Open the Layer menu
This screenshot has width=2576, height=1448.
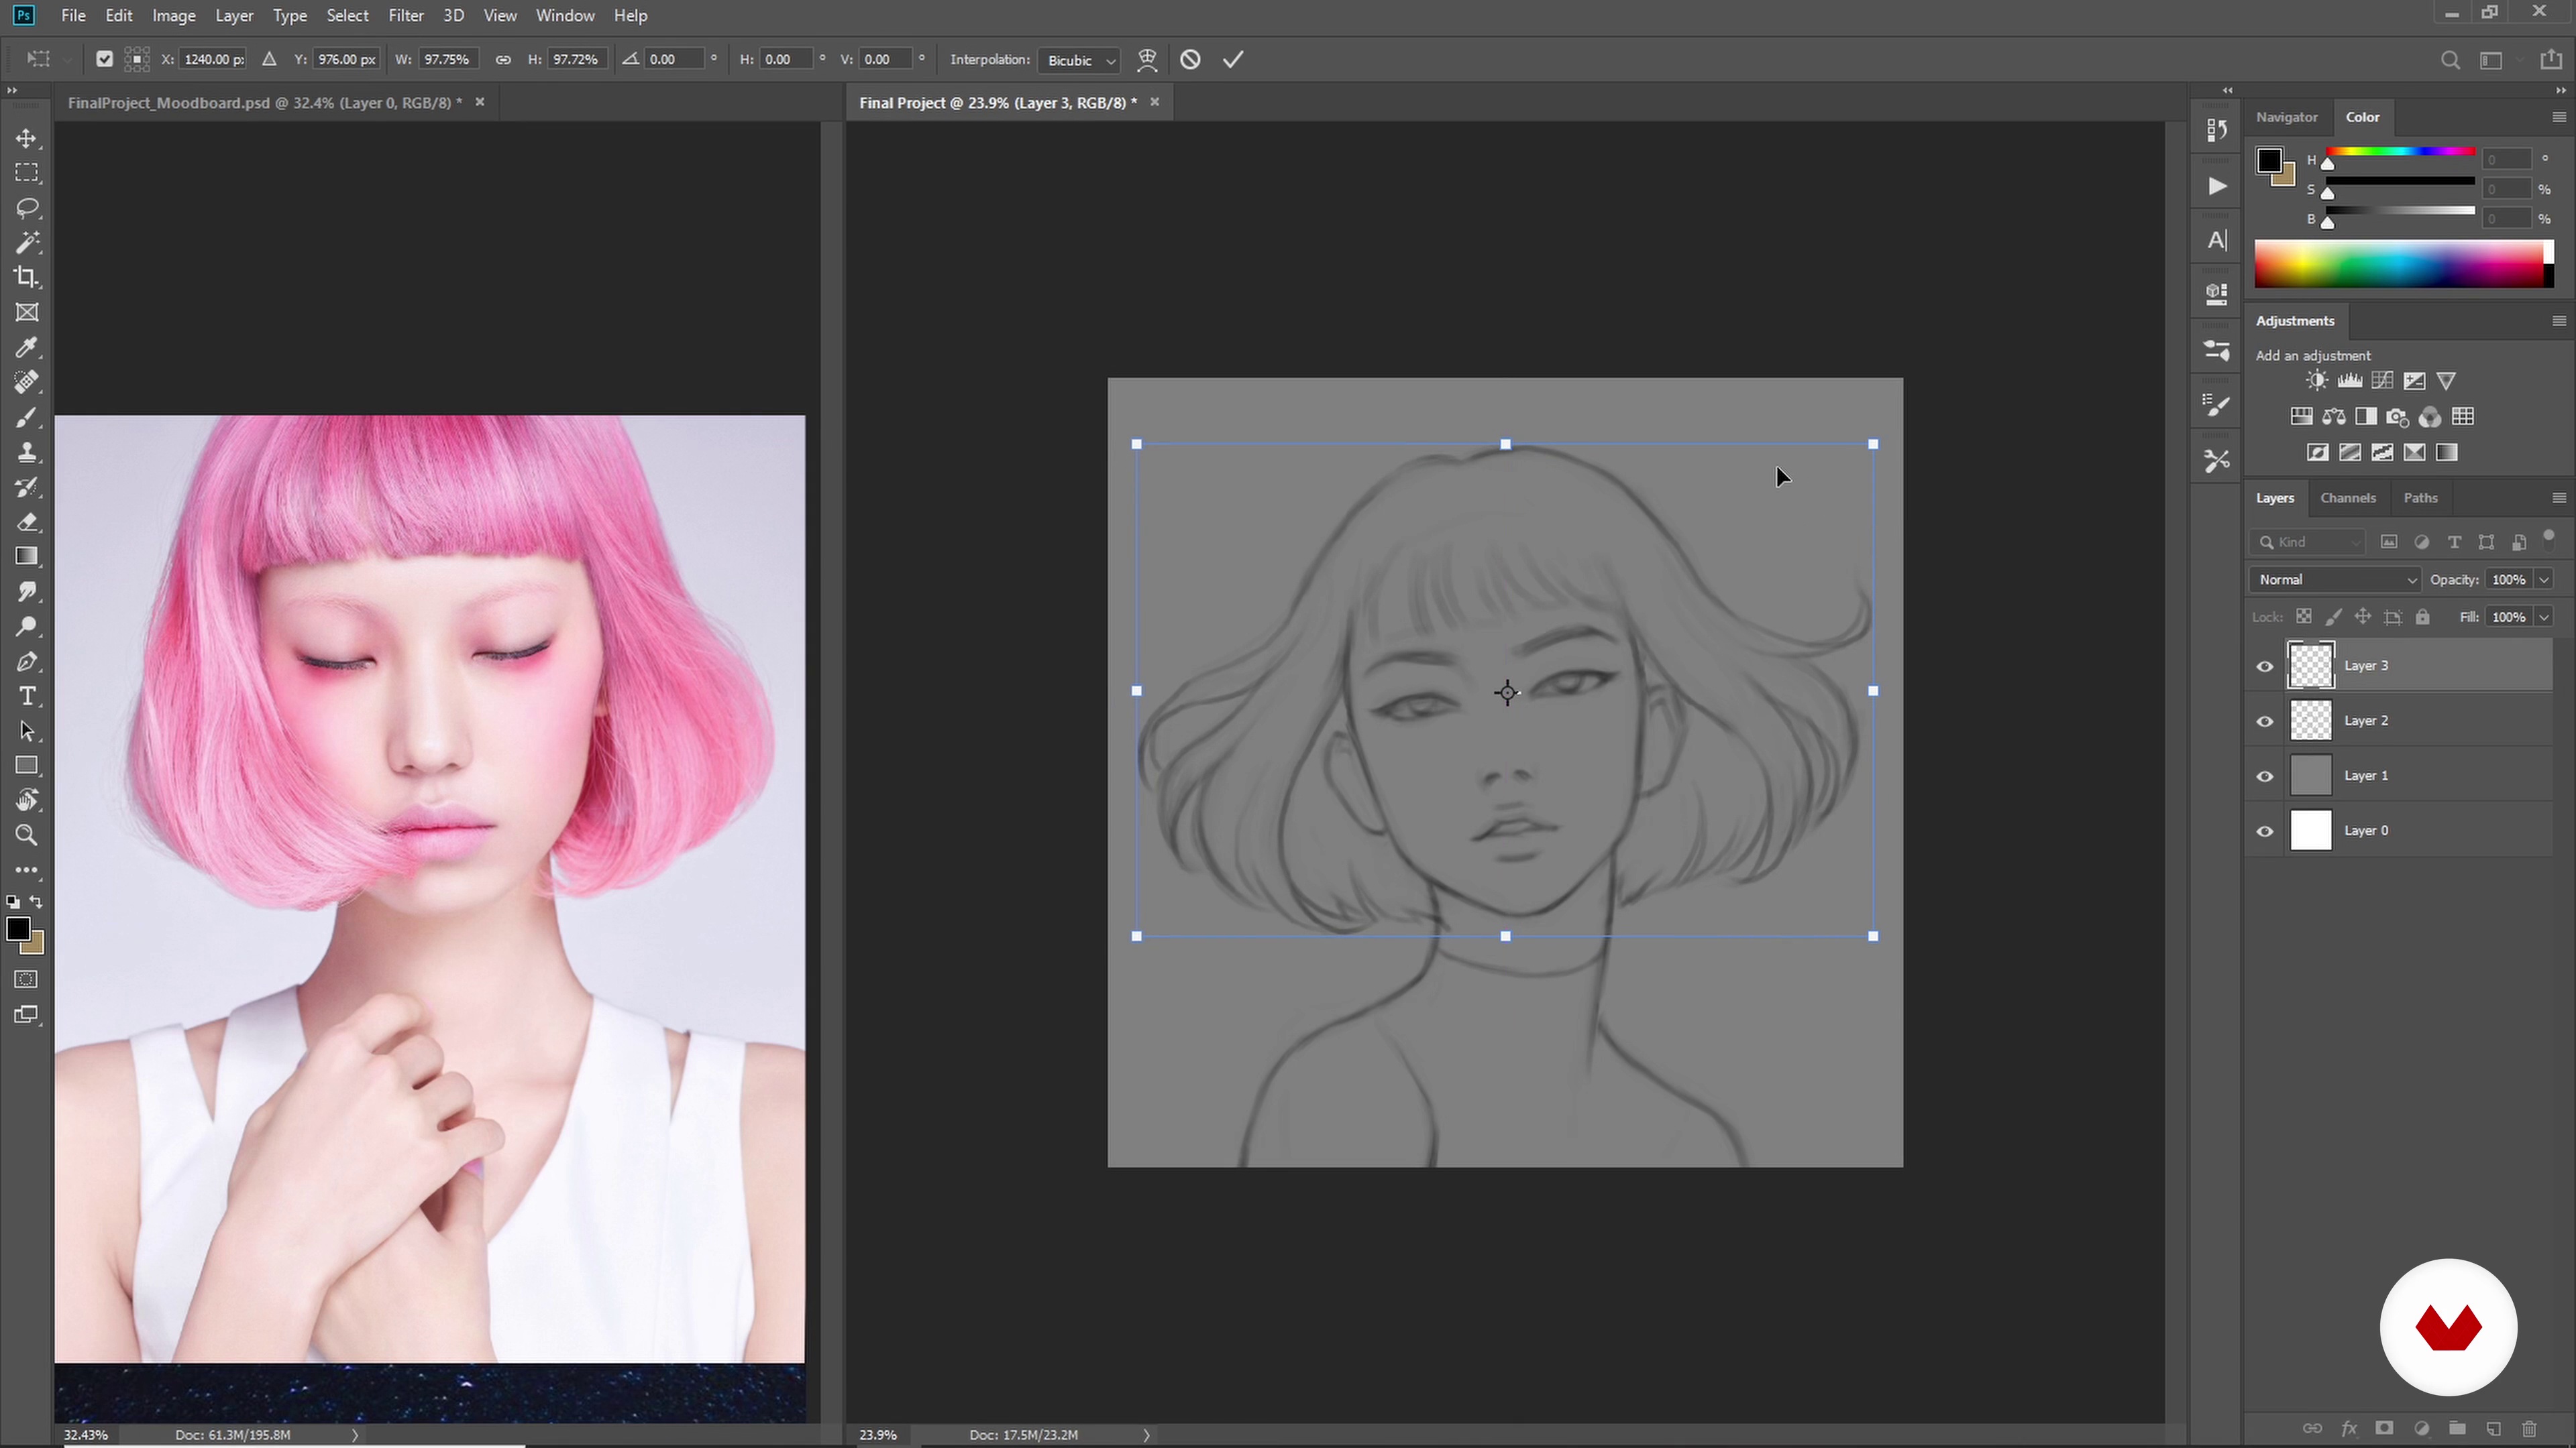(x=234, y=16)
